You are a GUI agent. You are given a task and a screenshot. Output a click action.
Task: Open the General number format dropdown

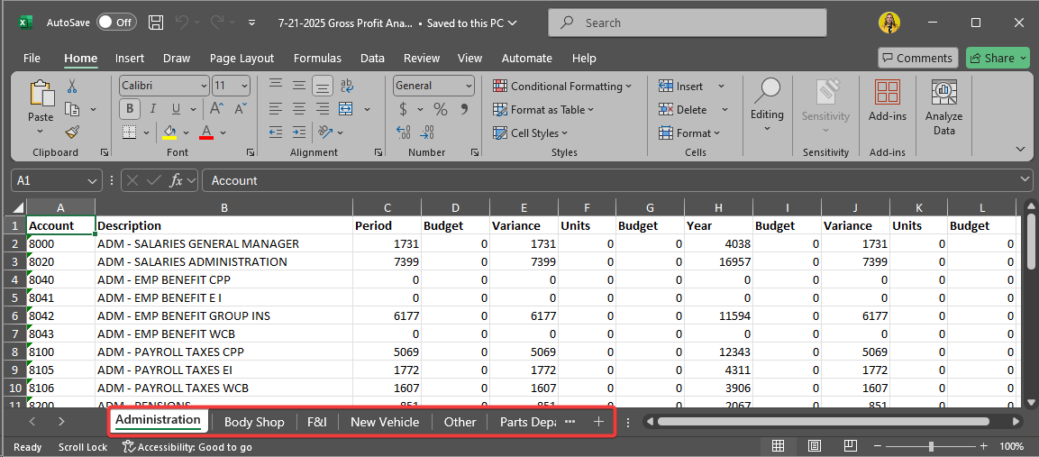(x=468, y=86)
